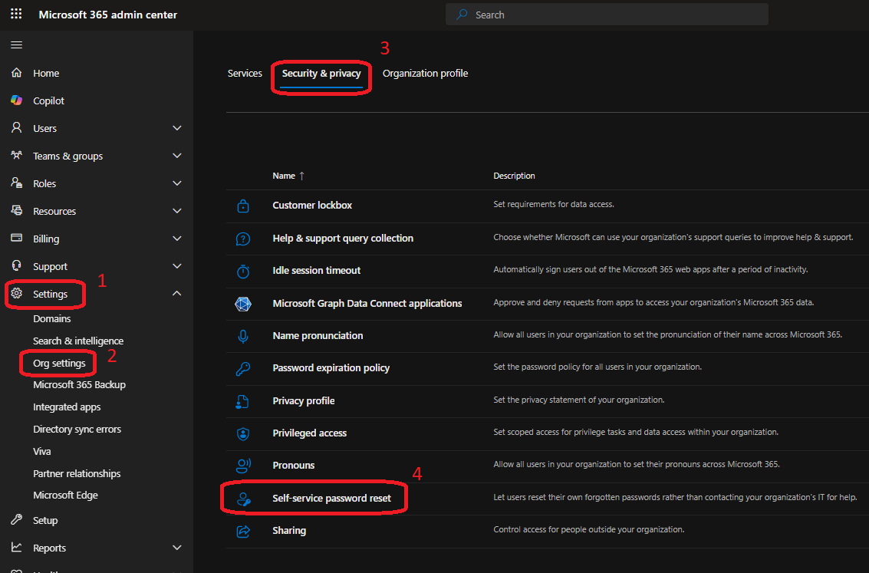Image resolution: width=869 pixels, height=573 pixels.
Task: Click the Reports chart icon
Action: [17, 548]
